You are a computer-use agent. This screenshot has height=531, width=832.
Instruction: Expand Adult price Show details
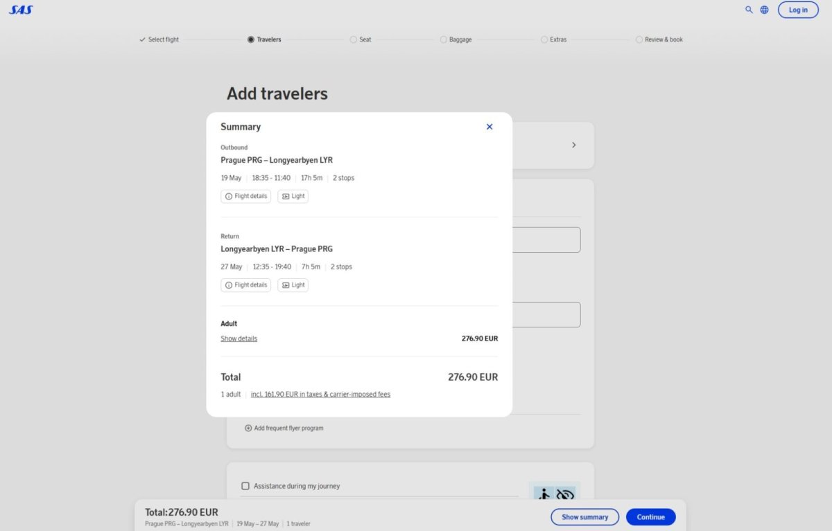pyautogui.click(x=239, y=339)
